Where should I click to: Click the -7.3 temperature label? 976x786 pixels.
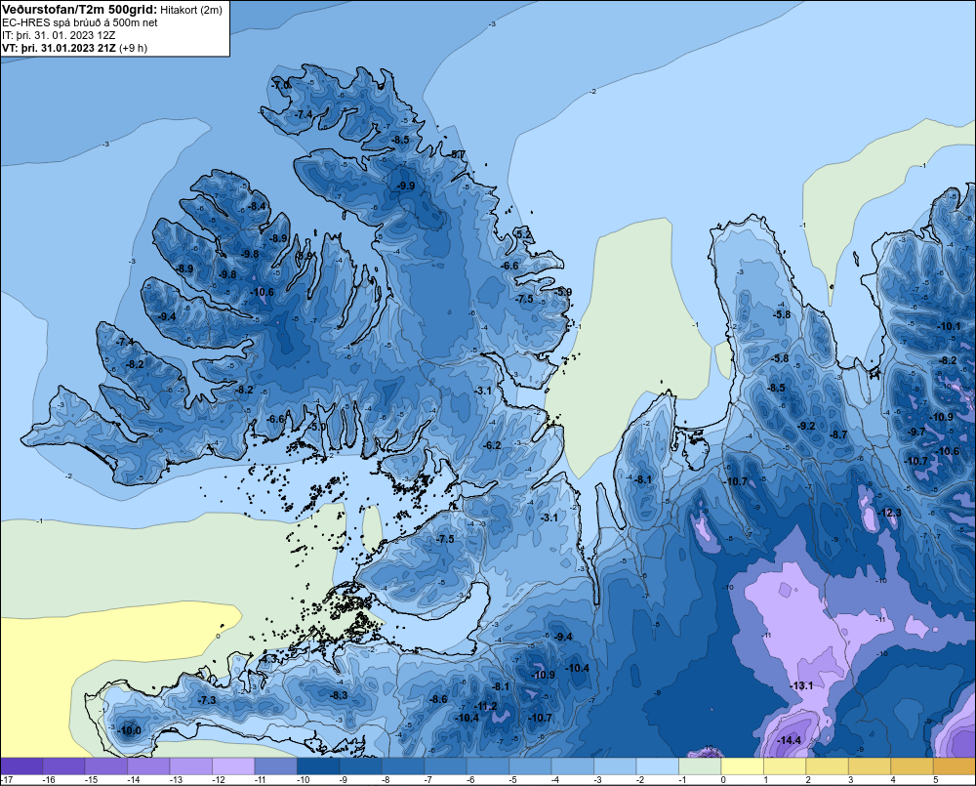coord(207,700)
